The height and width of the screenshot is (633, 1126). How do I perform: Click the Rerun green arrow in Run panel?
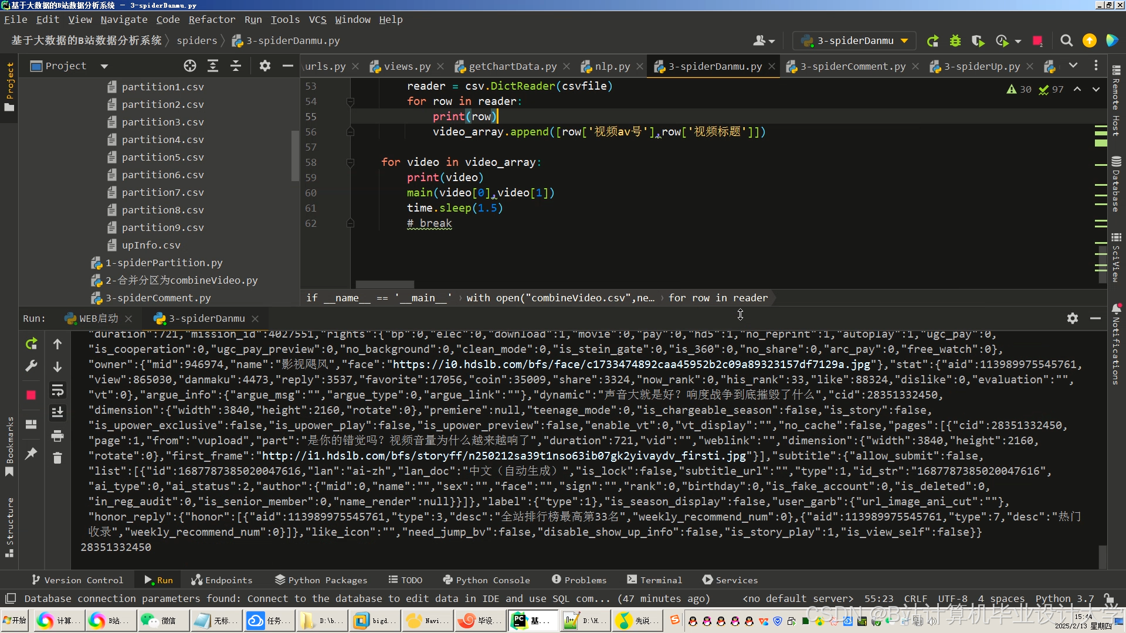coord(32,344)
